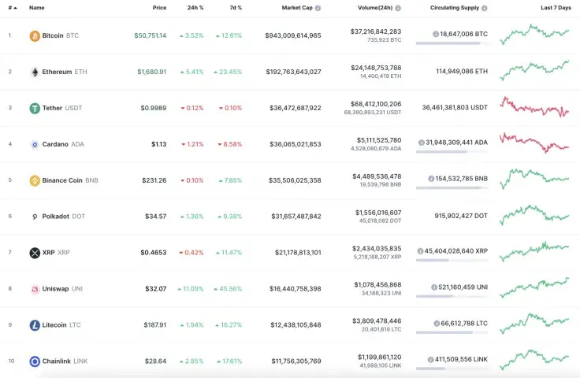Sort the table by Price column header
Viewport: 580px width, 378px height.
tap(159, 8)
